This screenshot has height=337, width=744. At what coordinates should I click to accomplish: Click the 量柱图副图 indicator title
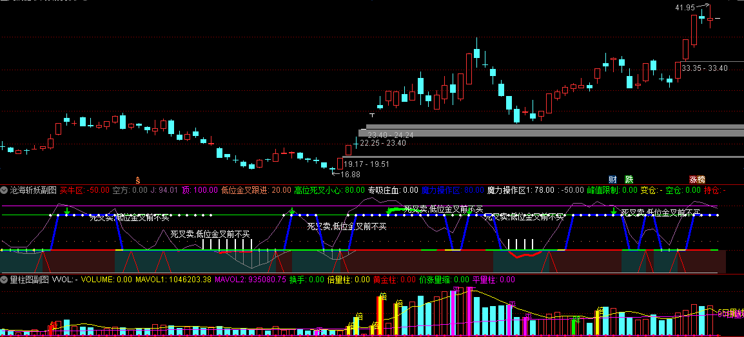point(30,280)
